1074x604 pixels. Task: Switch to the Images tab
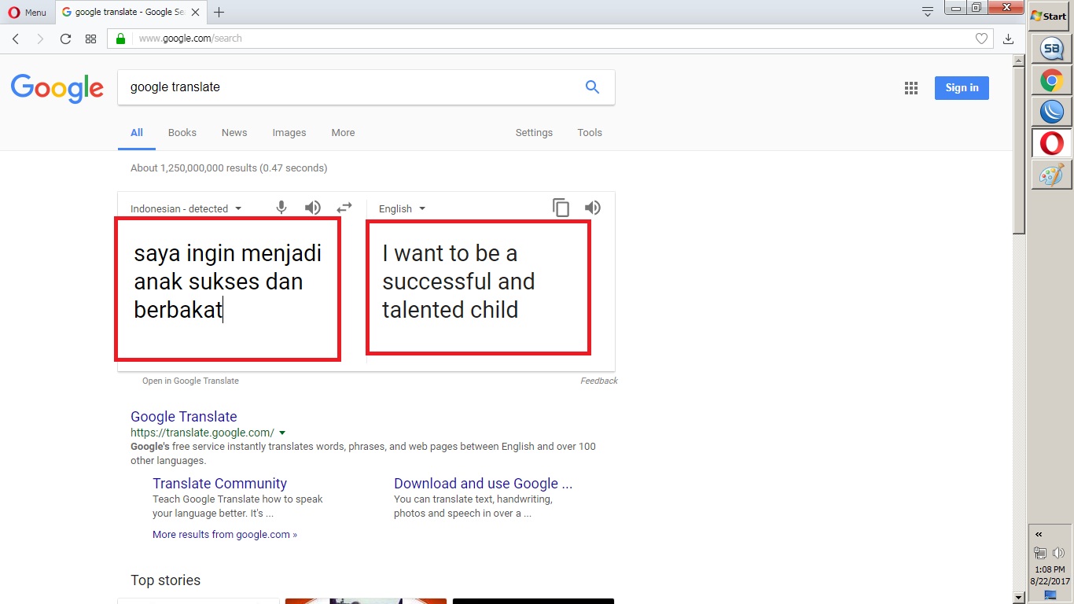click(x=289, y=133)
